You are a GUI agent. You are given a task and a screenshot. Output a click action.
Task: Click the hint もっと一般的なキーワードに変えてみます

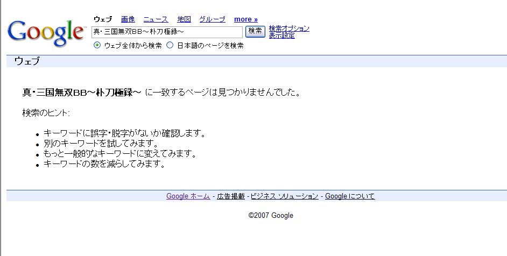(x=120, y=153)
